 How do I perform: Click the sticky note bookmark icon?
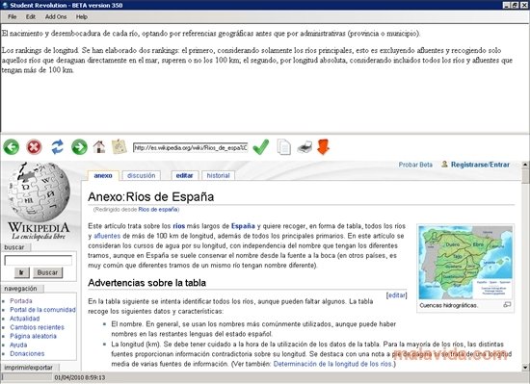coord(119,147)
